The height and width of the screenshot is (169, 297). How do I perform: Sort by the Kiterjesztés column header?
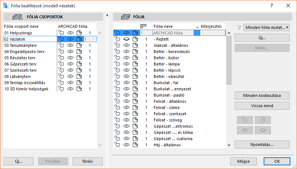point(213,26)
